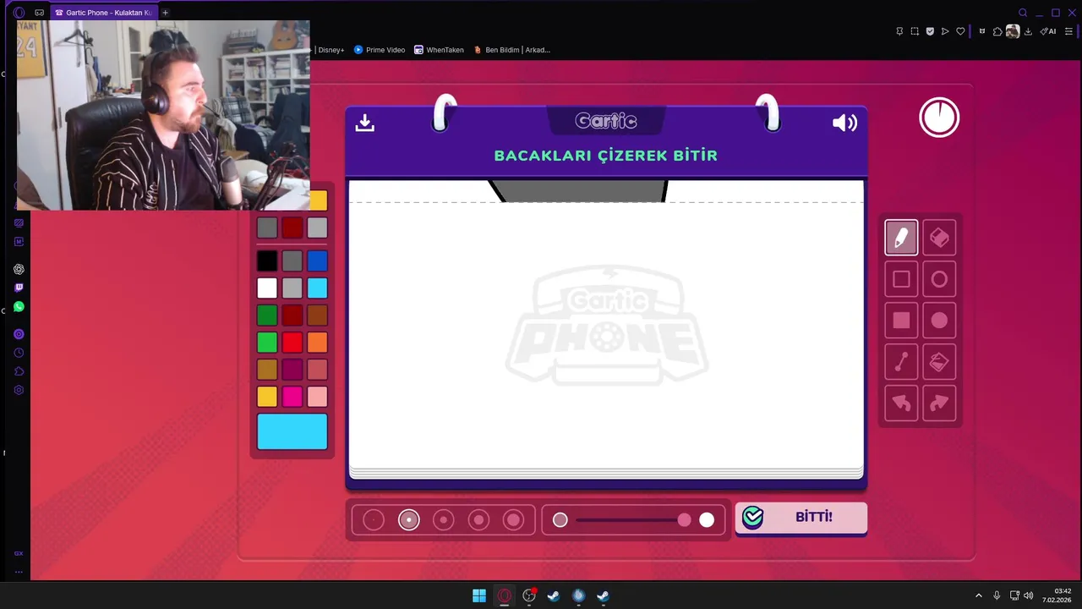1082x609 pixels.
Task: Switch to the Gartic Phone tab
Action: tap(103, 13)
